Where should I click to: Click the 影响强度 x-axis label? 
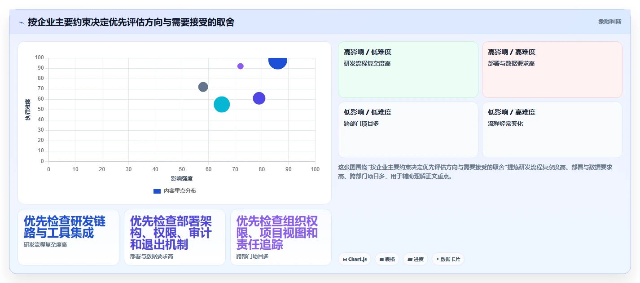coord(182,179)
